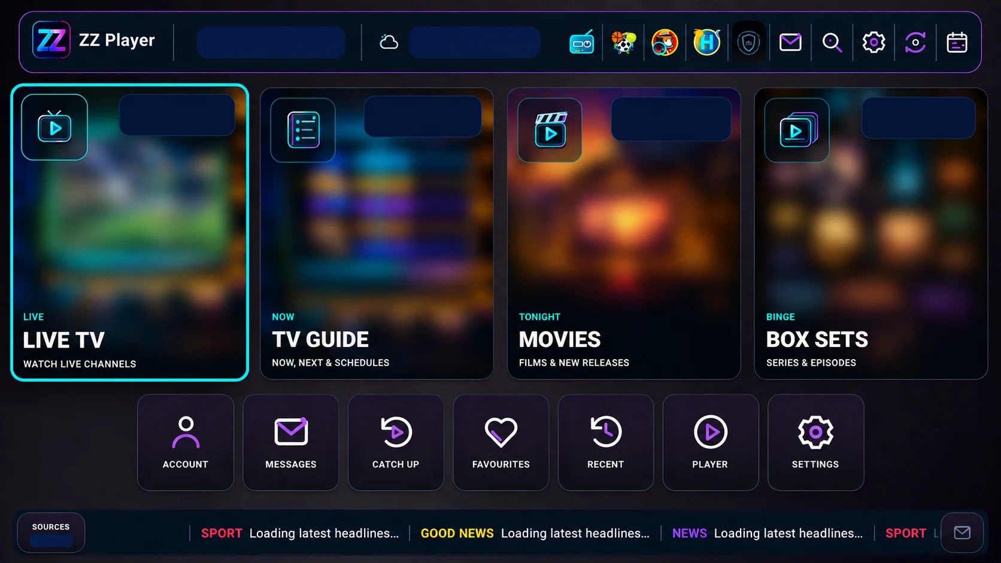Click the Sources button
The width and height of the screenshot is (1001, 563).
(x=51, y=532)
